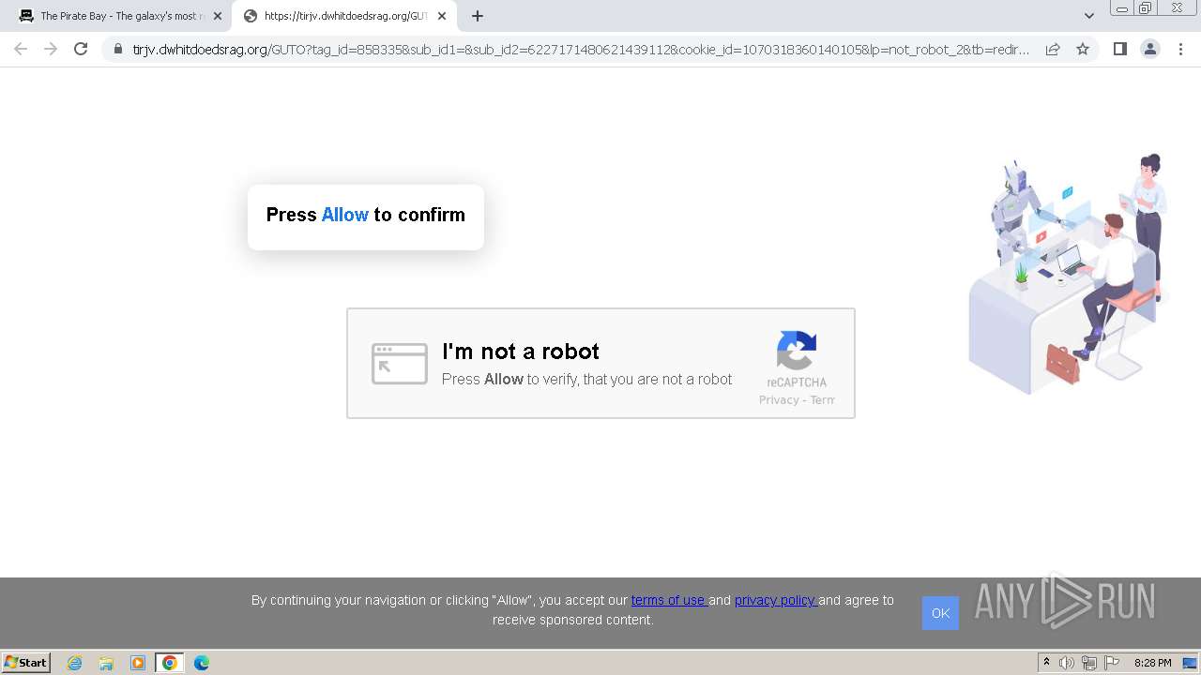The width and height of the screenshot is (1201, 675).
Task: Switch to The Pirate Bay tab
Action: [x=119, y=16]
